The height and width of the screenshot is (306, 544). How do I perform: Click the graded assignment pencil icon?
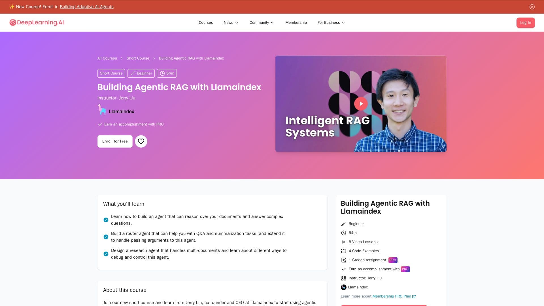(x=344, y=260)
